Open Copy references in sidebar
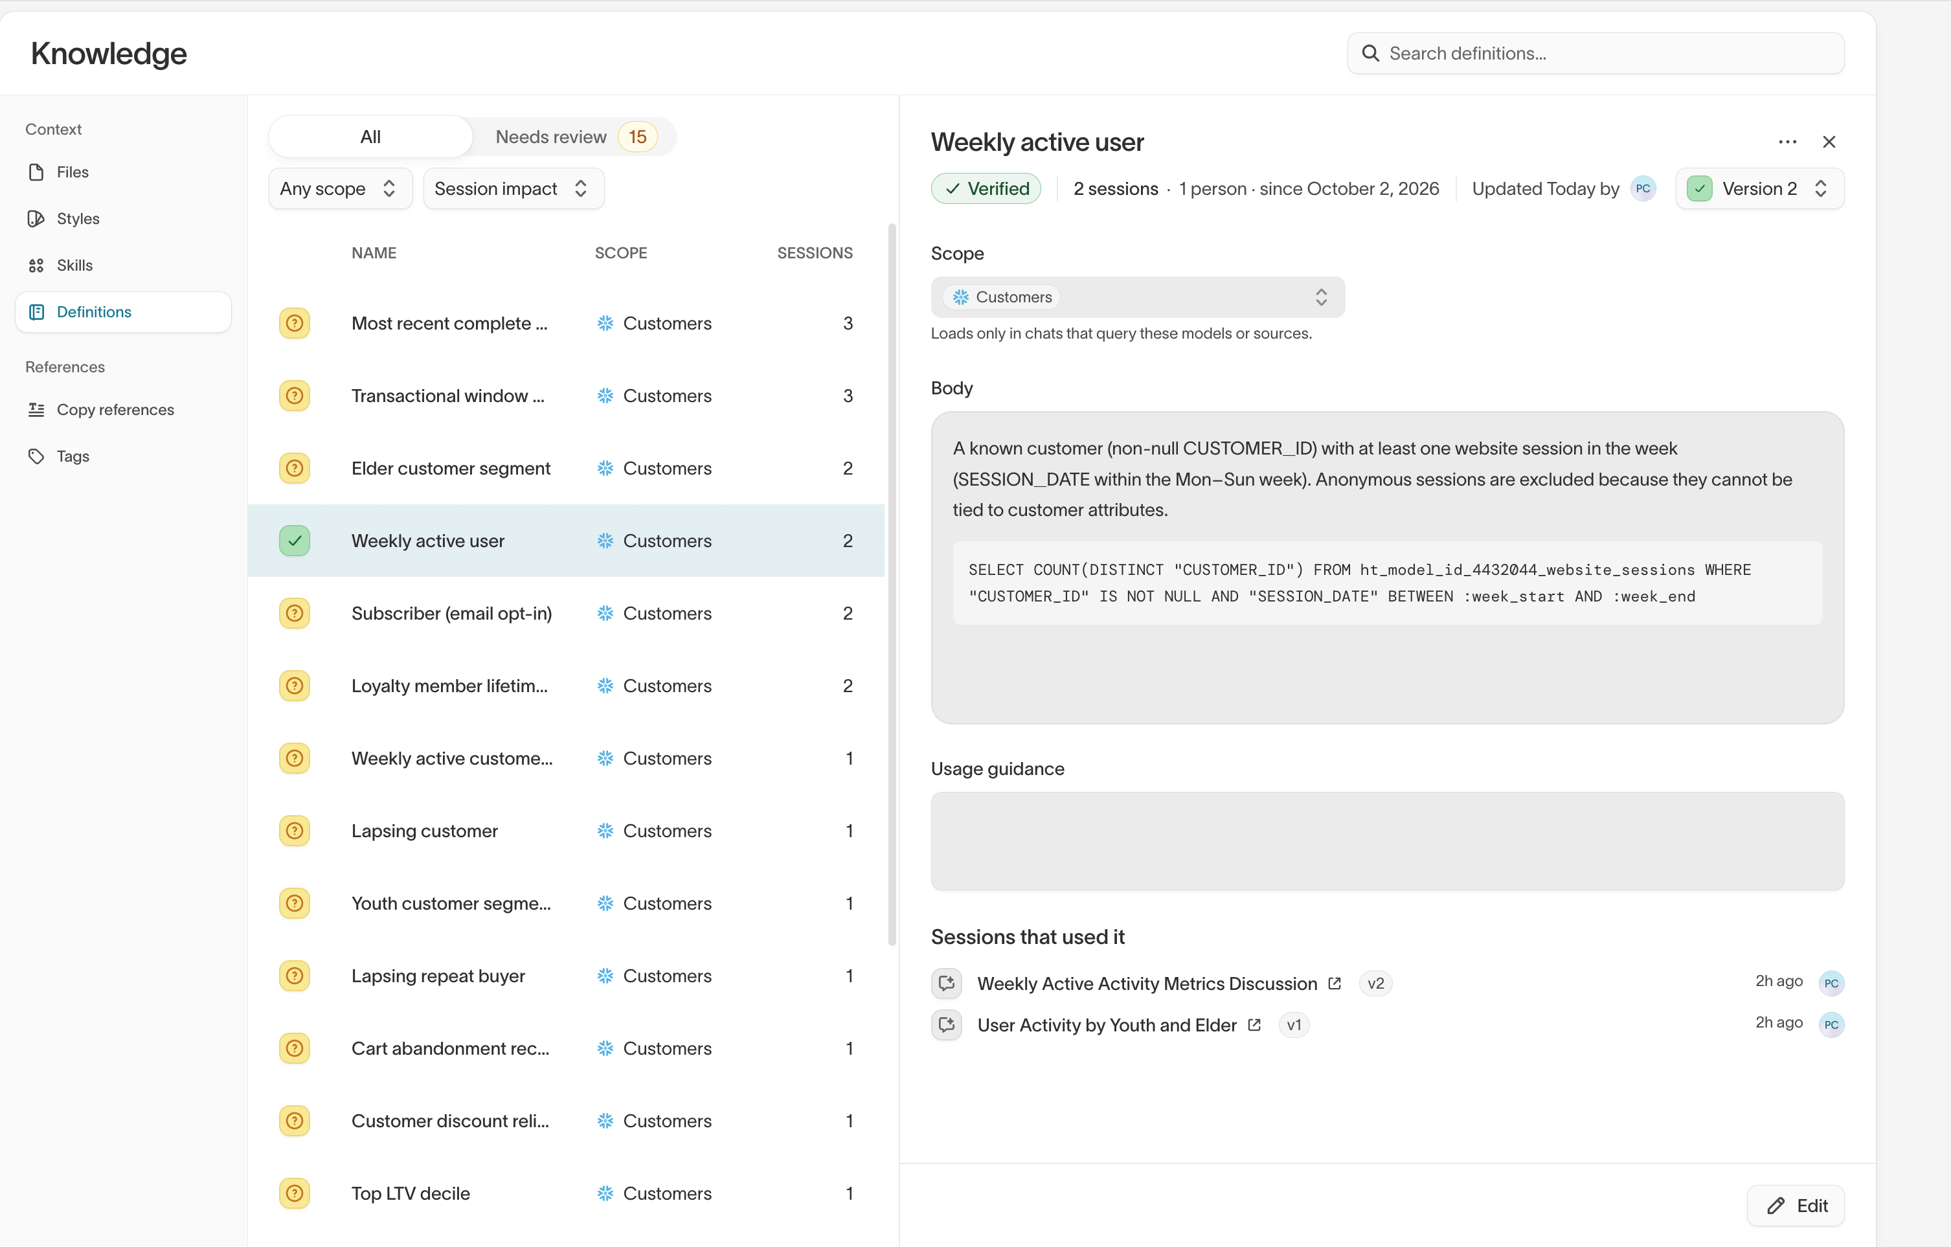 tap(115, 410)
